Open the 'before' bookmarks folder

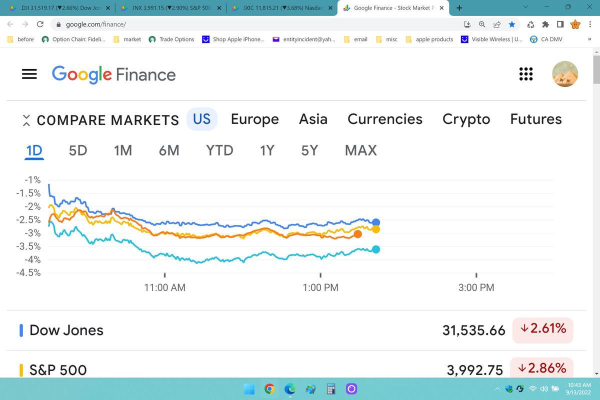(x=21, y=39)
